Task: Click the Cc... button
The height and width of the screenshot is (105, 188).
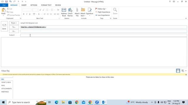Action: pyautogui.click(x=14, y=31)
